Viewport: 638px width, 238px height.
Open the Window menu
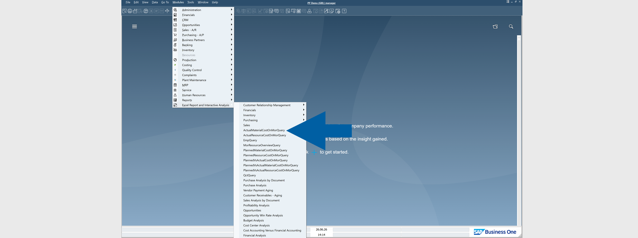[x=203, y=2]
